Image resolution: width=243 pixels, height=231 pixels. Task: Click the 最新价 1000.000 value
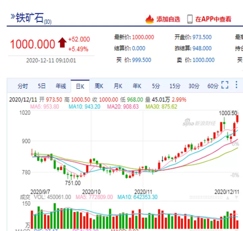pyautogui.click(x=143, y=37)
